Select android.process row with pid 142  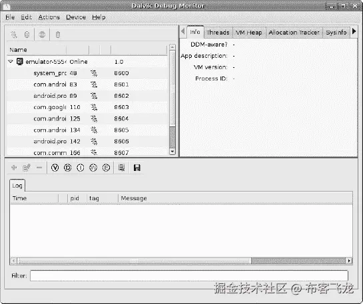87,141
